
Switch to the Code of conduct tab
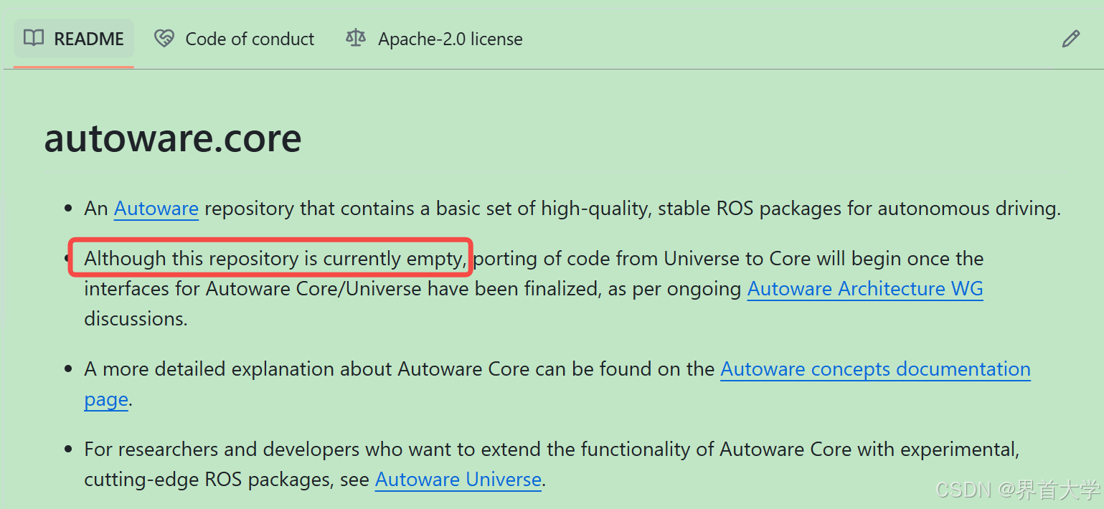249,39
